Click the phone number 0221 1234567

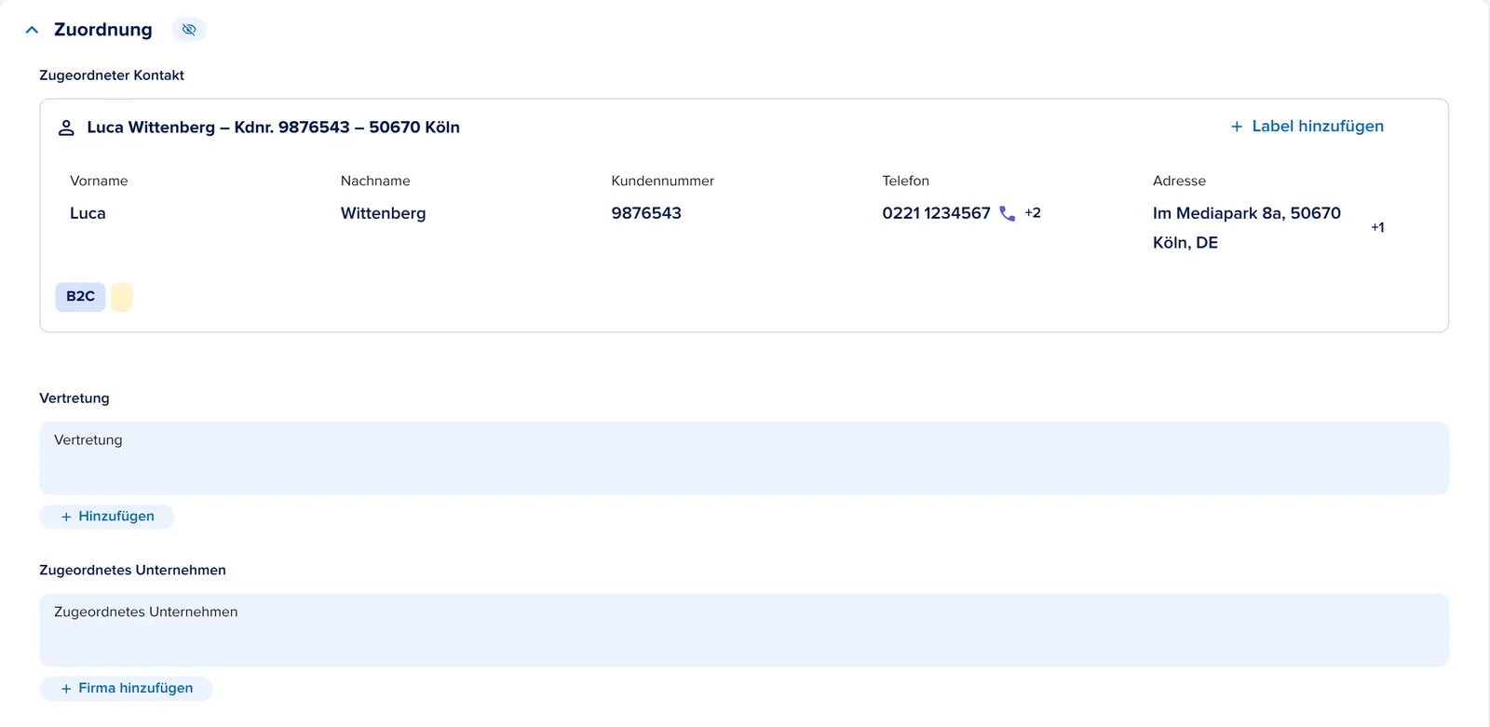click(936, 213)
